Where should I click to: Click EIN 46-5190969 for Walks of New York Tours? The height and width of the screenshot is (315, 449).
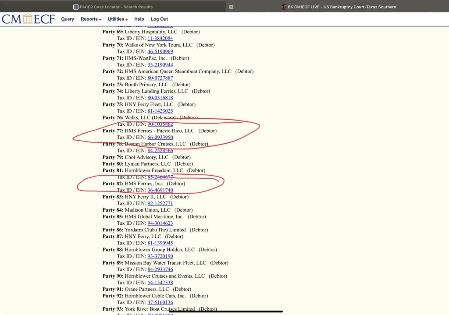(160, 52)
